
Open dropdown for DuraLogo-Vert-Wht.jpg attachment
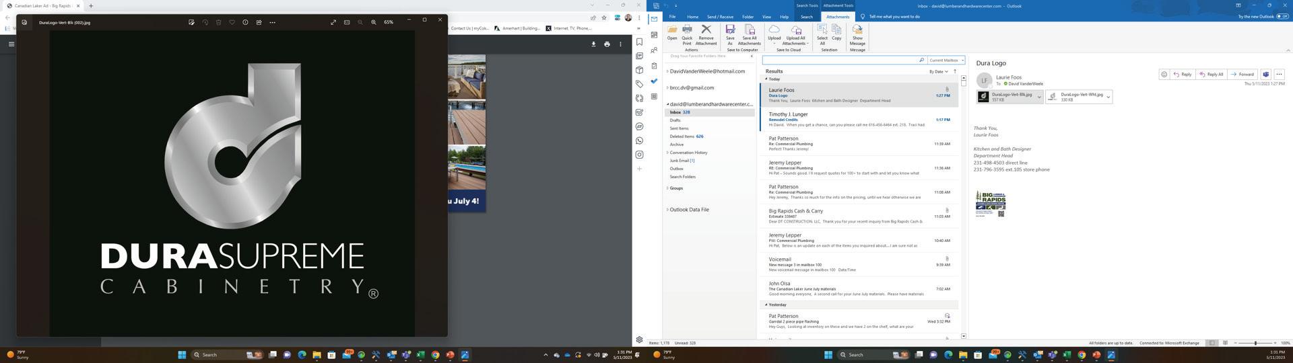tap(1108, 97)
